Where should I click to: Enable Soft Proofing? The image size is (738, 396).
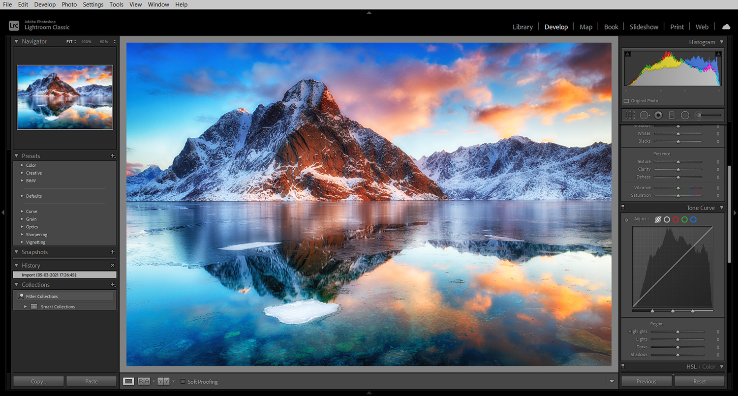[183, 381]
